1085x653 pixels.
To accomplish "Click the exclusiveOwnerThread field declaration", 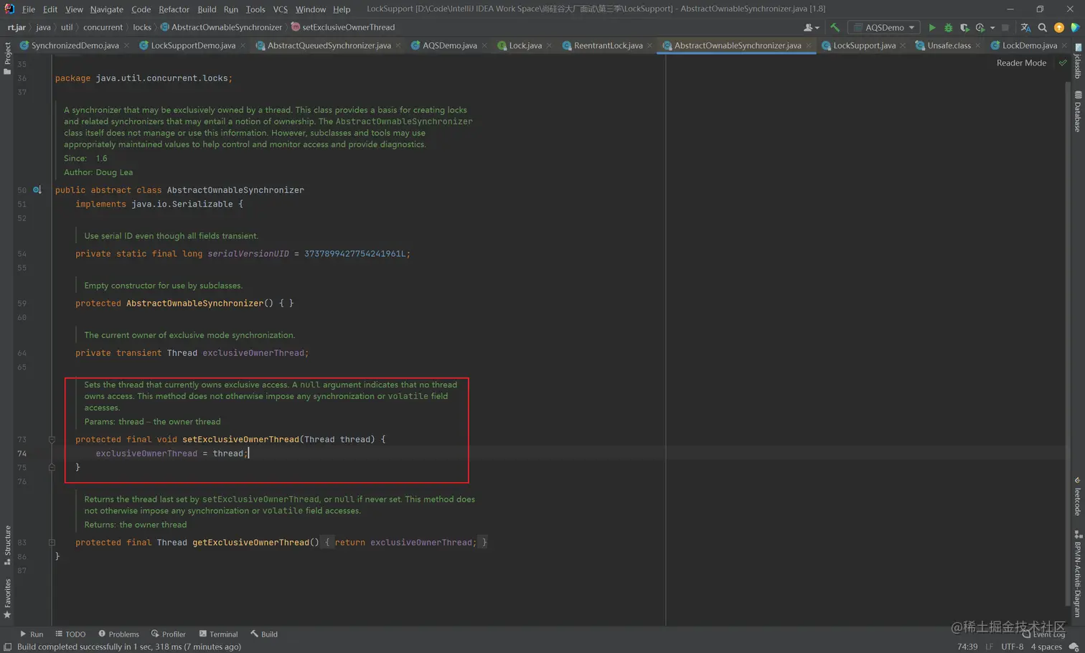I will [x=255, y=353].
